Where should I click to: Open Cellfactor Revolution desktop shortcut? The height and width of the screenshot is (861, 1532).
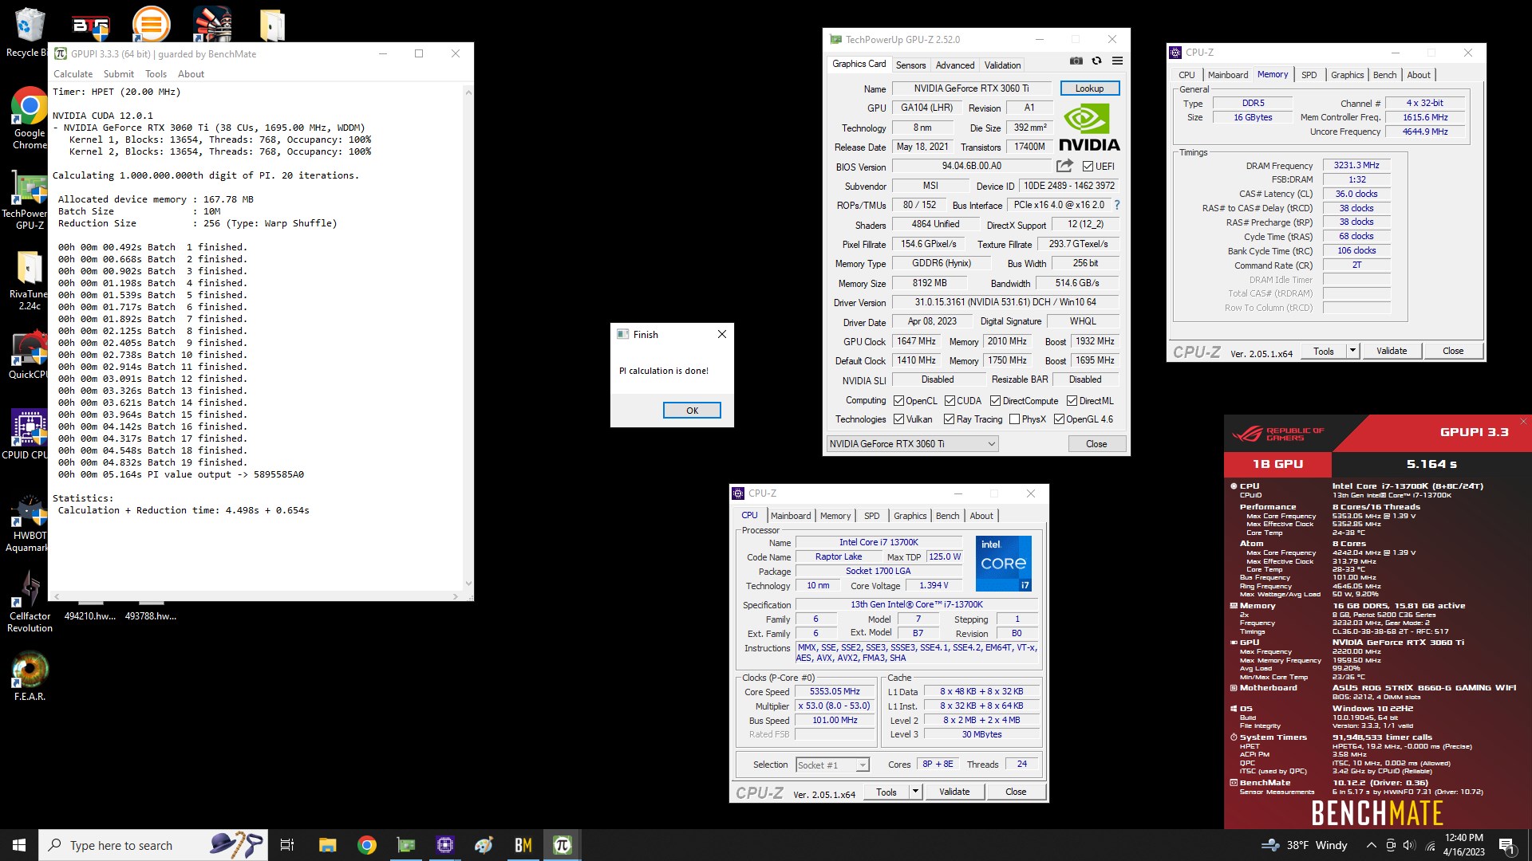point(29,602)
